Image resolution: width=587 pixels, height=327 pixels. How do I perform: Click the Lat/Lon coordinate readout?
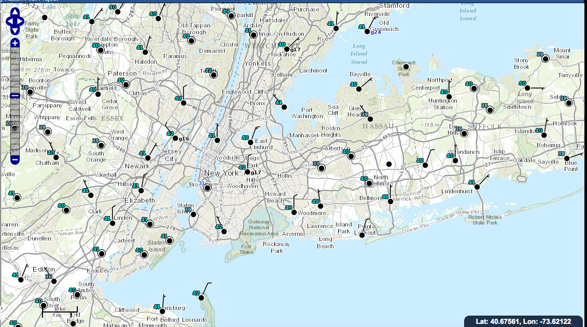point(523,321)
